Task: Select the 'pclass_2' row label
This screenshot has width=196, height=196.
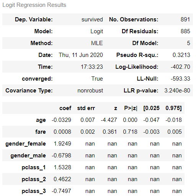Action: click(34, 180)
